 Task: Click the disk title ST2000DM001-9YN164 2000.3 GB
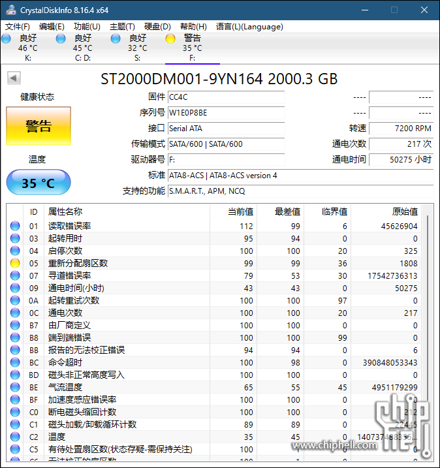coord(219,79)
